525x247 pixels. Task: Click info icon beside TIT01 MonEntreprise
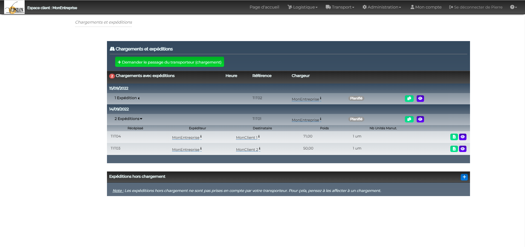321,119
